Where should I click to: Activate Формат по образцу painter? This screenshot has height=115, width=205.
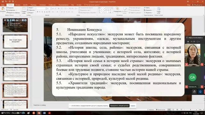[13, 13]
